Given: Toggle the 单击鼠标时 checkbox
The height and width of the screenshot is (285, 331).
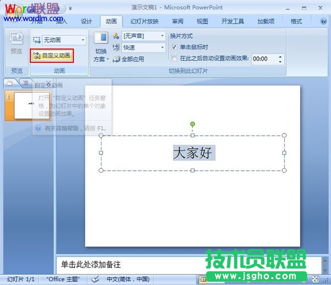Looking at the screenshot, I should click(x=174, y=47).
